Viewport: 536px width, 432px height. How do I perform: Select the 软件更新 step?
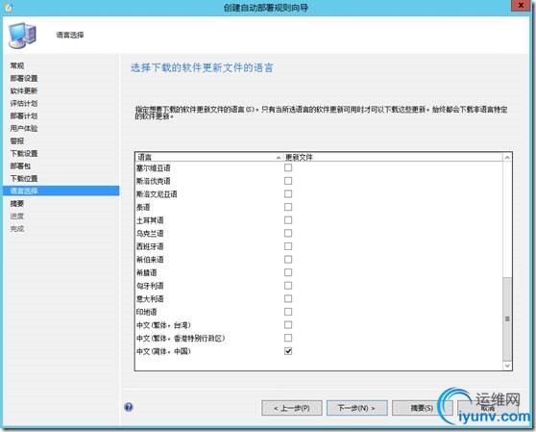point(24,90)
